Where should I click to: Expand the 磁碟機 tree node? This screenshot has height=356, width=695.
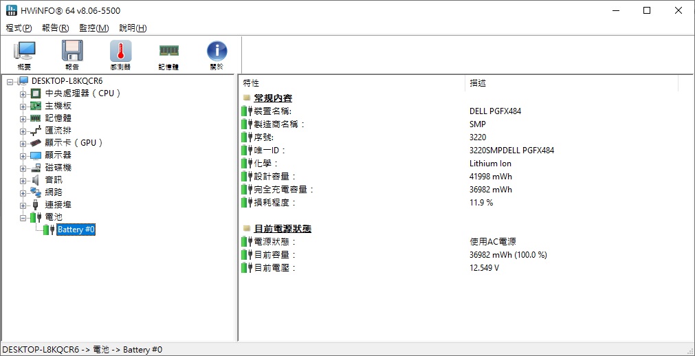pyautogui.click(x=23, y=168)
